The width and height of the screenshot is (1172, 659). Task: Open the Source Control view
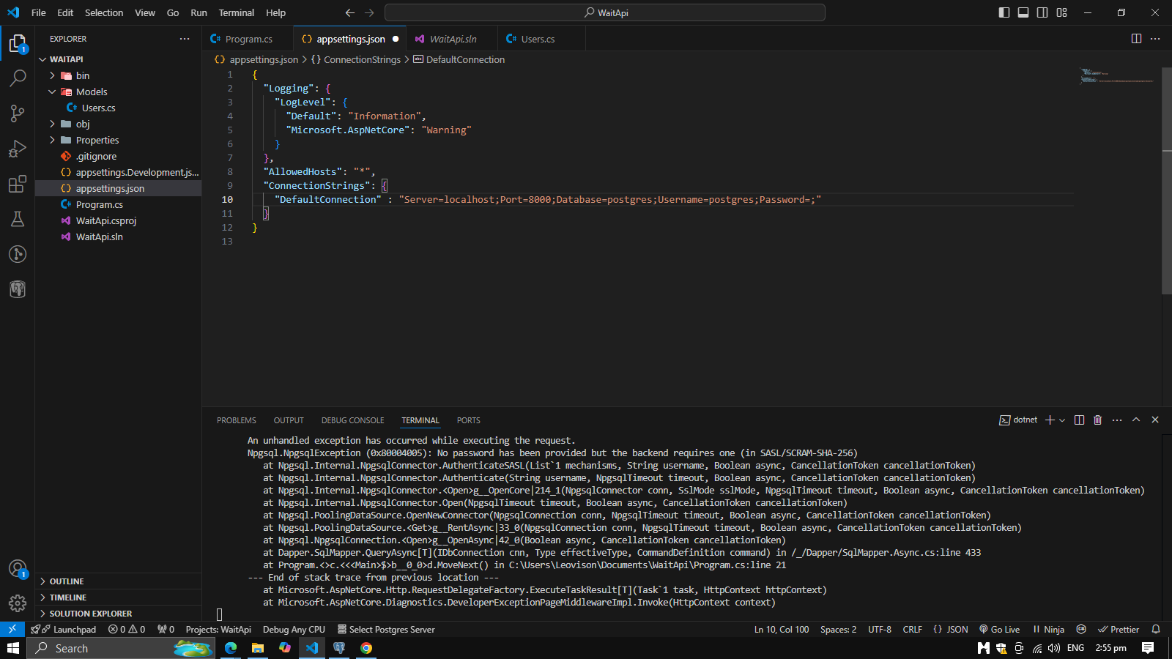point(18,113)
